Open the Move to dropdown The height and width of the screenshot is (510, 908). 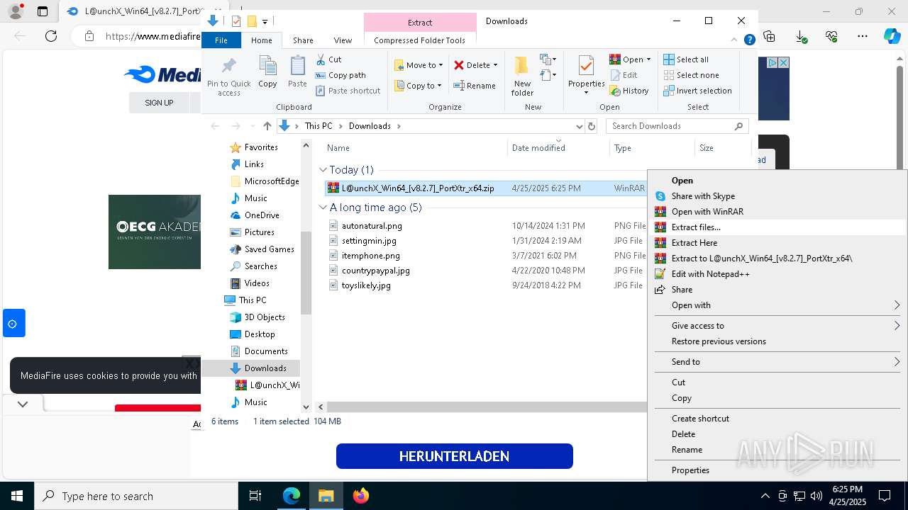point(419,65)
